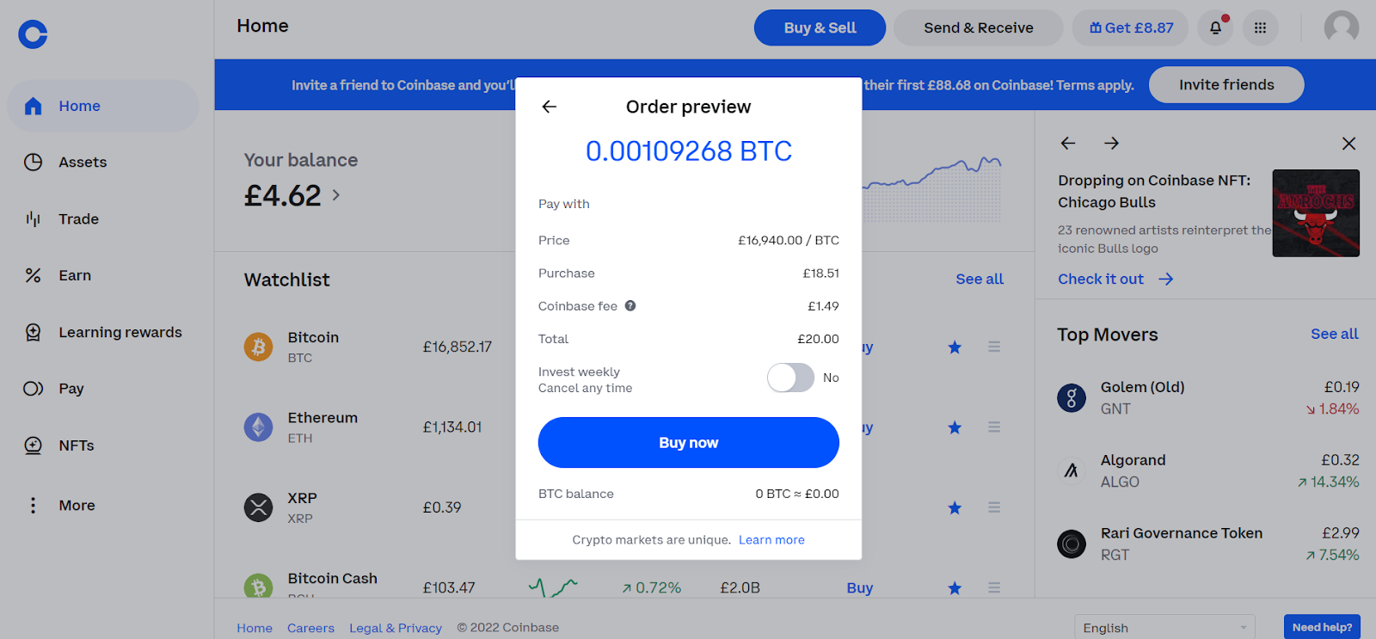
Task: Open the English language dropdown
Action: pyautogui.click(x=1164, y=628)
